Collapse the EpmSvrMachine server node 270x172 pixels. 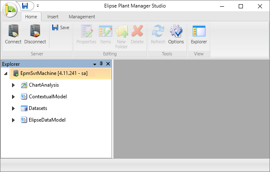[x=6, y=74]
